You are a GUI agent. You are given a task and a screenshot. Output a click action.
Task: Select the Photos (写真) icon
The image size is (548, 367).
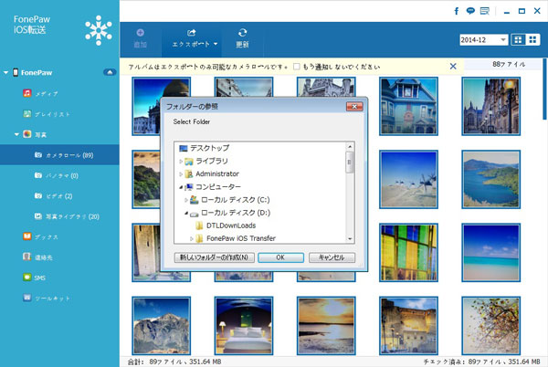pyautogui.click(x=27, y=134)
